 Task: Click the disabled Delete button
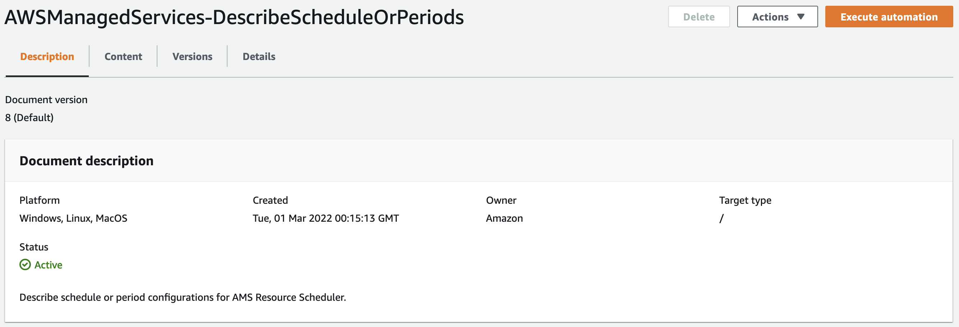coord(699,17)
